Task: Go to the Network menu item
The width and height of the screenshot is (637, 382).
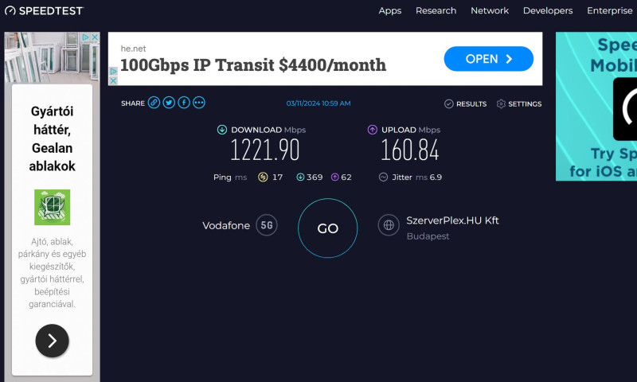Action: click(490, 10)
